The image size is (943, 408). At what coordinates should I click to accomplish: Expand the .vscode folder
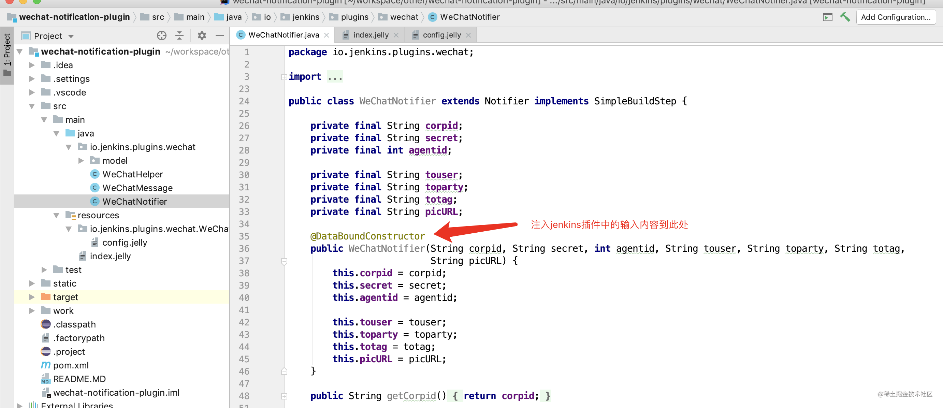click(x=32, y=92)
